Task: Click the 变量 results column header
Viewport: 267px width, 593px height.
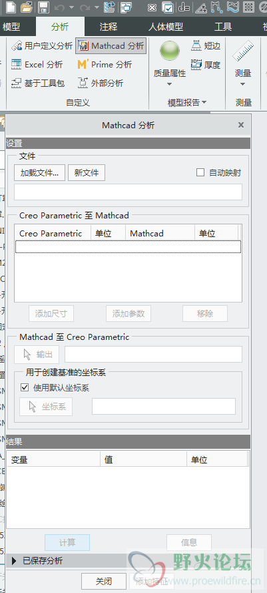Action: [x=53, y=460]
